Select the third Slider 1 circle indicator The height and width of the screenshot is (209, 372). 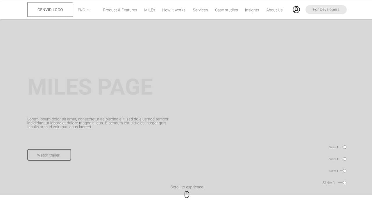(x=344, y=171)
